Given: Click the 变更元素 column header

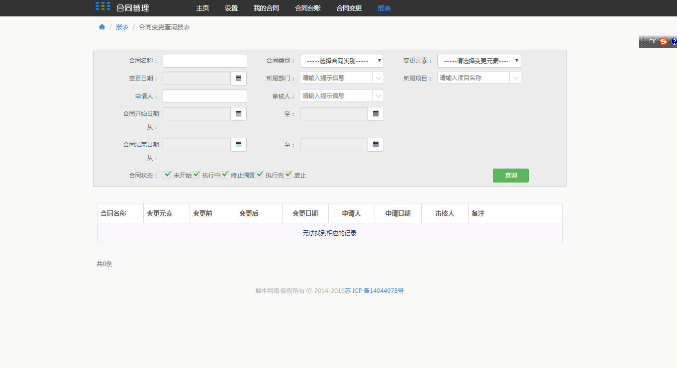Looking at the screenshot, I should point(167,213).
